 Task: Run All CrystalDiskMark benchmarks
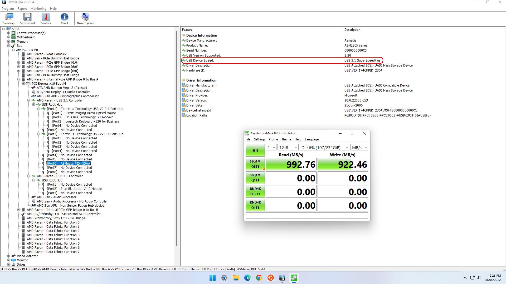[255, 150]
